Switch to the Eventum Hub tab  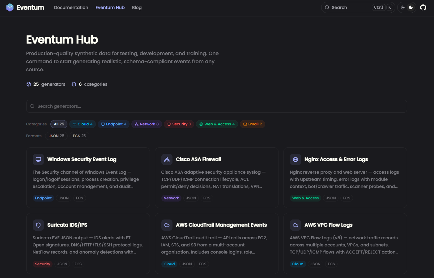click(110, 7)
